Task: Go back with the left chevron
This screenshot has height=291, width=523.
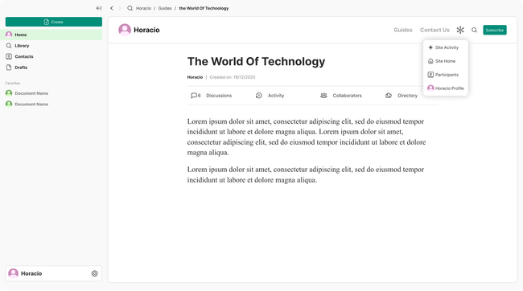Action: [112, 8]
